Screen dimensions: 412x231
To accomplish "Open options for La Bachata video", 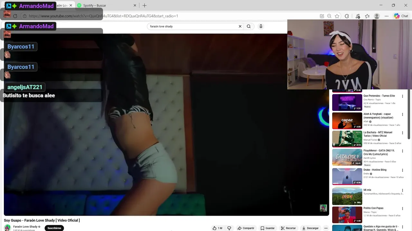I will point(402,133).
